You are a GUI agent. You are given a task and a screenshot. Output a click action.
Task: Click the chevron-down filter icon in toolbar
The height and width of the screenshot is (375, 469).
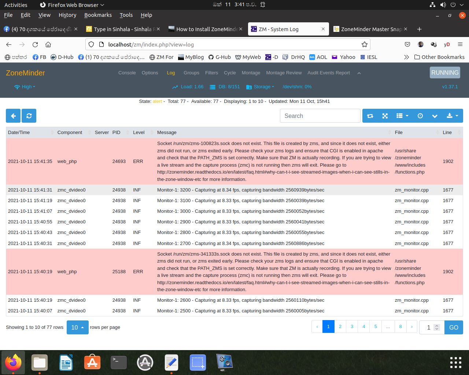[435, 116]
